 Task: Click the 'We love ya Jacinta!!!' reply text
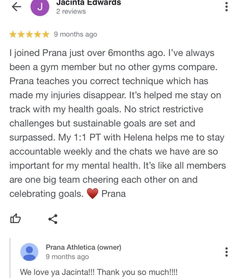point(99,272)
